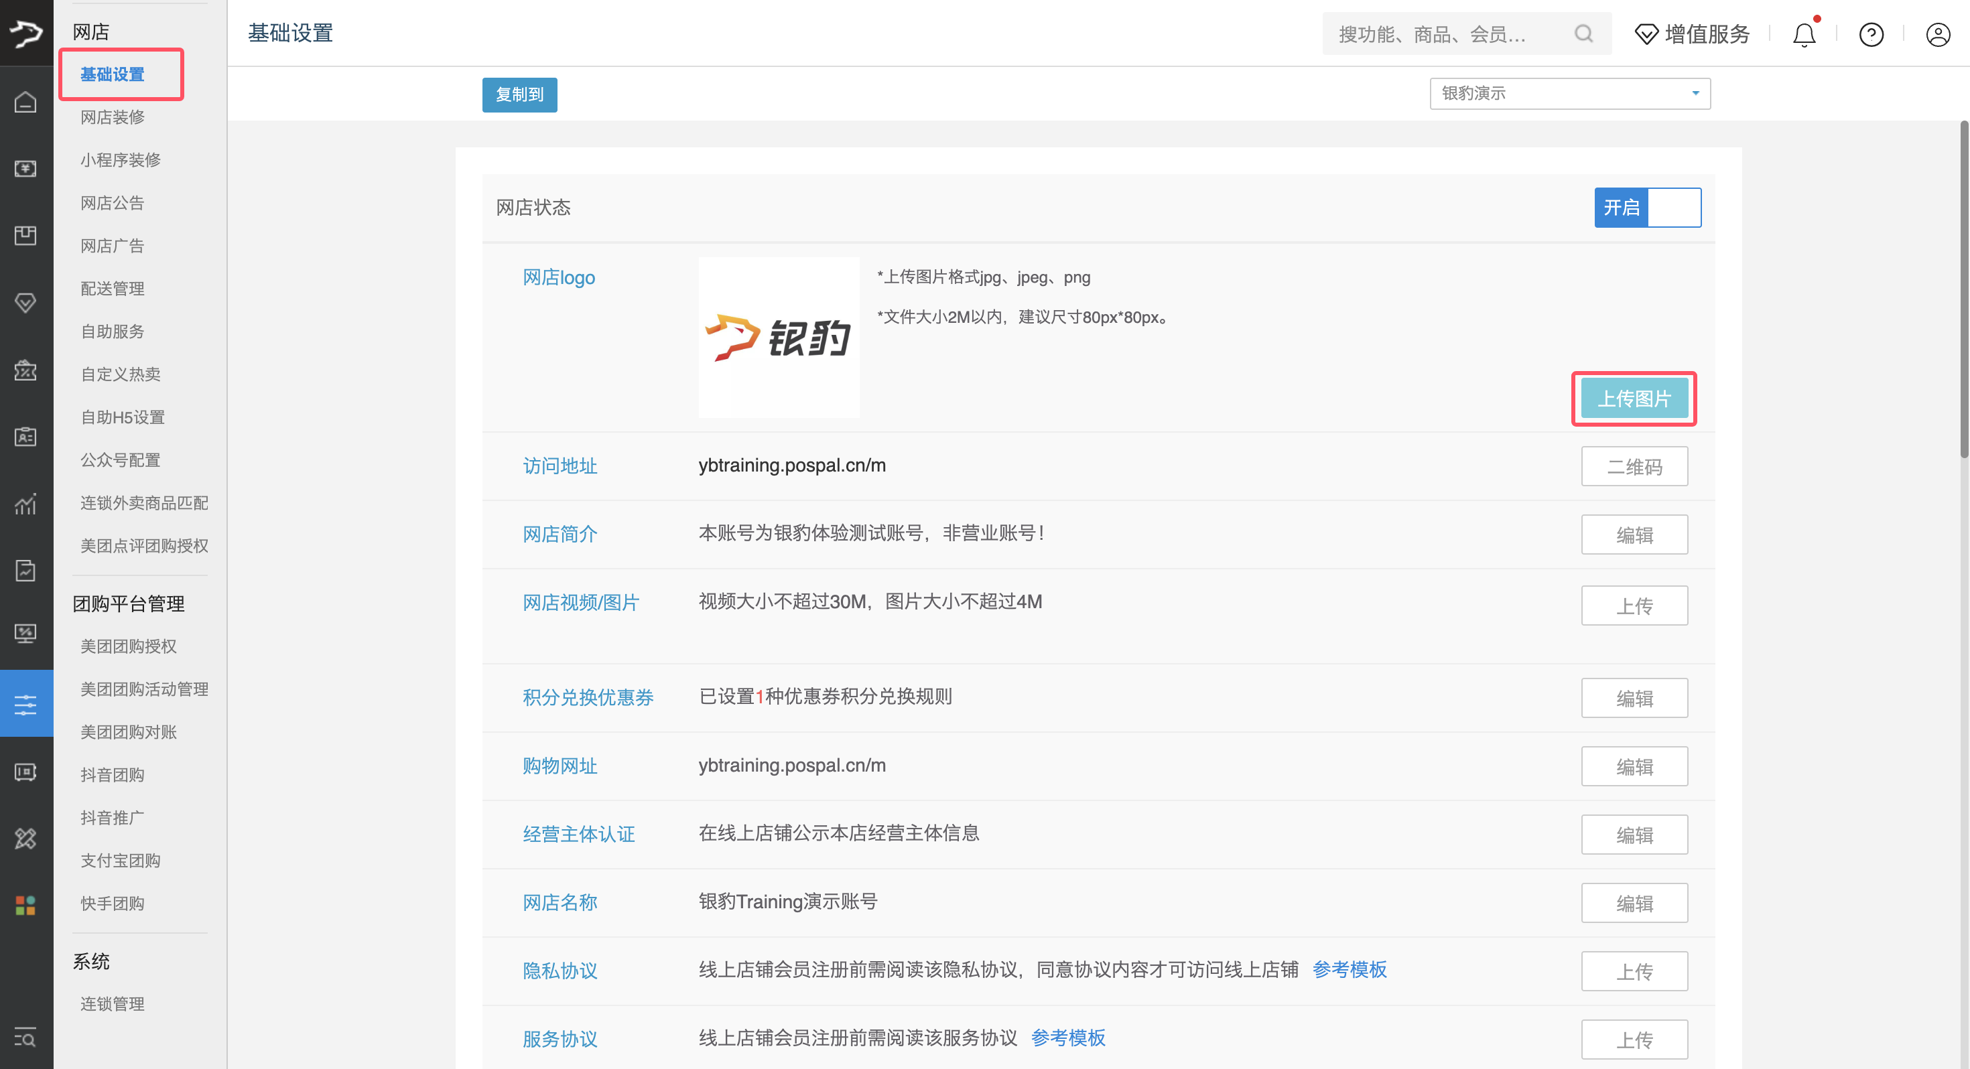Open the yen cashier icon in rail
Viewport: 1970px width, 1069px height.
tap(26, 168)
